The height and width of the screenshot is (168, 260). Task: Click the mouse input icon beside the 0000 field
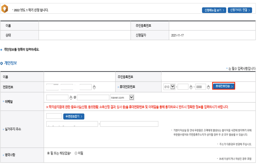click(x=208, y=87)
